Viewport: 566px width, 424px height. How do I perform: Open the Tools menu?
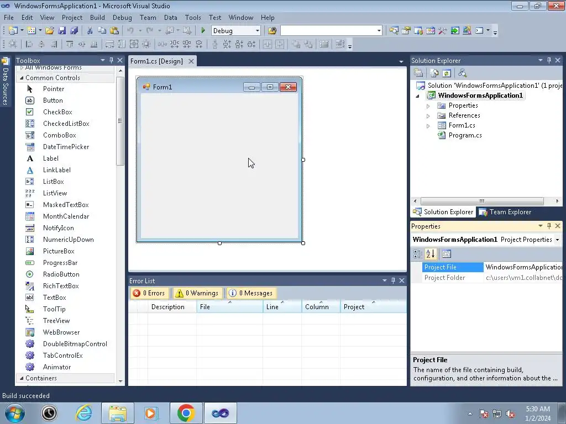[193, 17]
